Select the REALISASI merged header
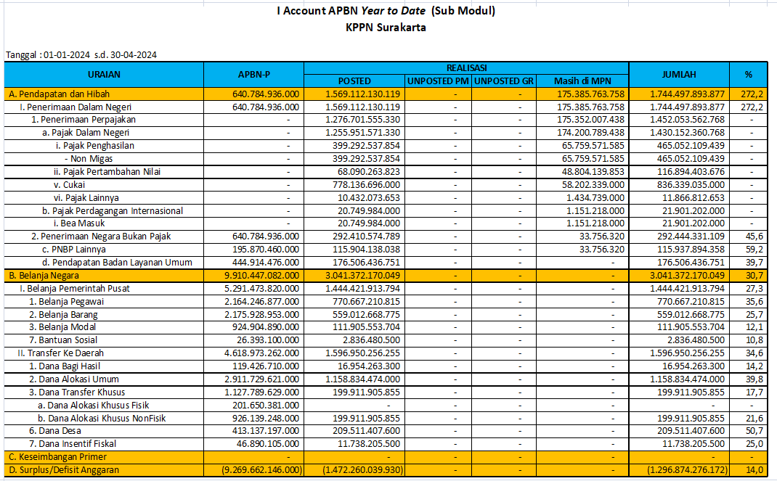Image resolution: width=777 pixels, height=481 pixels. [466, 68]
